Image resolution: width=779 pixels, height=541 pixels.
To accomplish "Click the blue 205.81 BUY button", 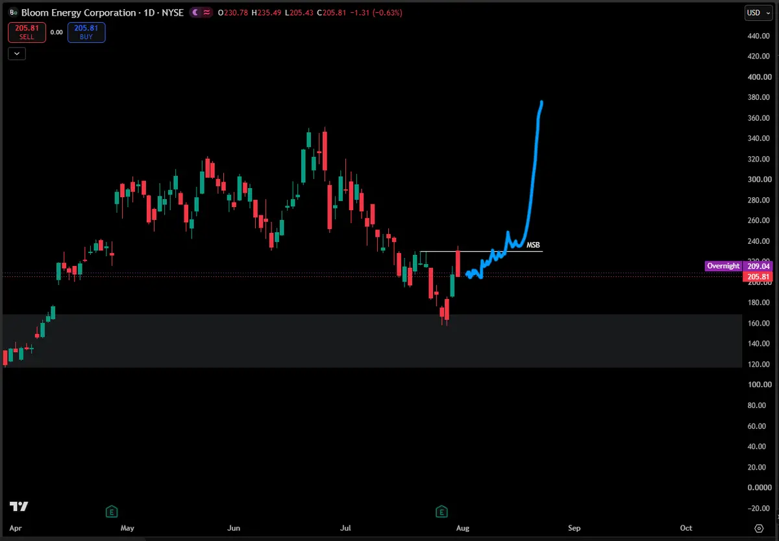I will (x=86, y=32).
